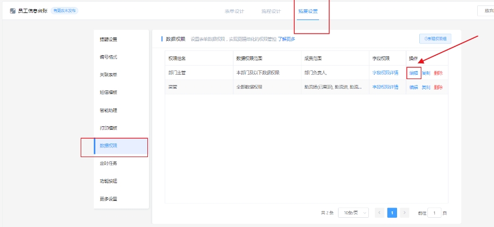Select 关联表单 sidebar item
Viewport: 494px width, 227px height.
(108, 75)
